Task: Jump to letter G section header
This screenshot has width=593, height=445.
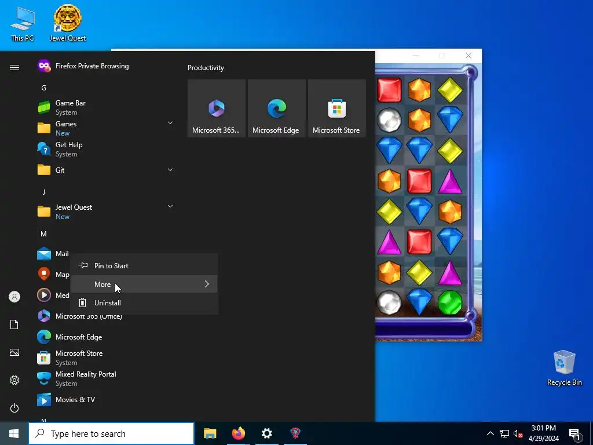Action: pos(43,88)
